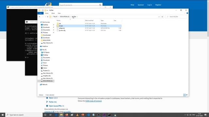Open recent locations dropdown arrow
Viewport: 209px width, 117px height.
click(45, 17)
